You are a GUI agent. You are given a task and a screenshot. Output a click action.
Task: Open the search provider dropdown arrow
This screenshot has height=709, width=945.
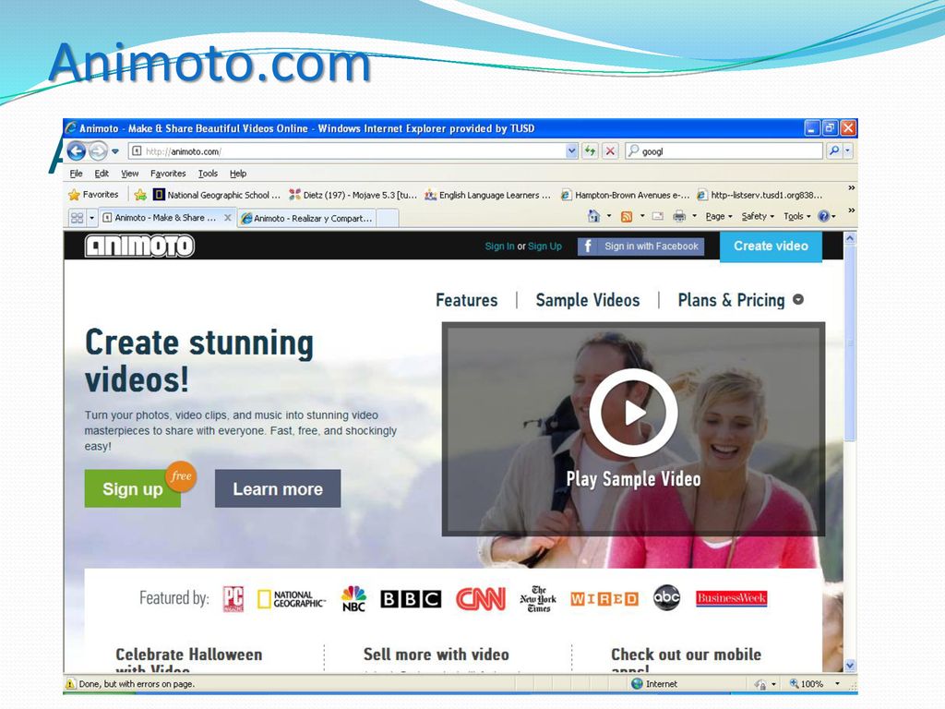[x=848, y=150]
